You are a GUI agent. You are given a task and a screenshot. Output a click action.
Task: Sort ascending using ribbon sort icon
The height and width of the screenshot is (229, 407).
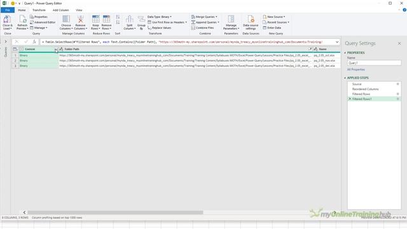(118, 17)
